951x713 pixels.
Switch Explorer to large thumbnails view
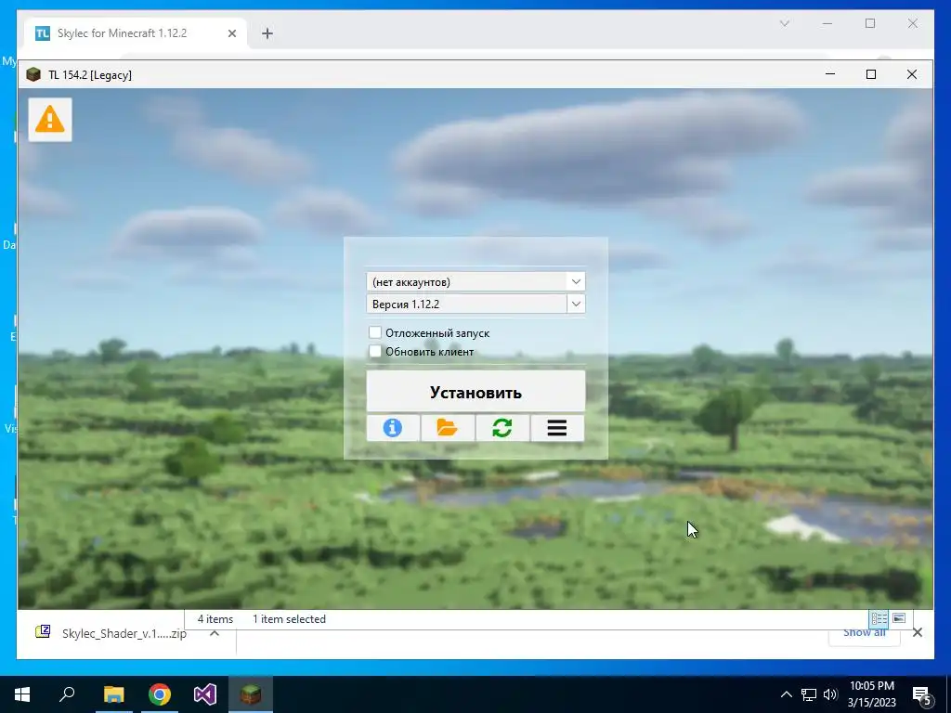[x=899, y=618]
